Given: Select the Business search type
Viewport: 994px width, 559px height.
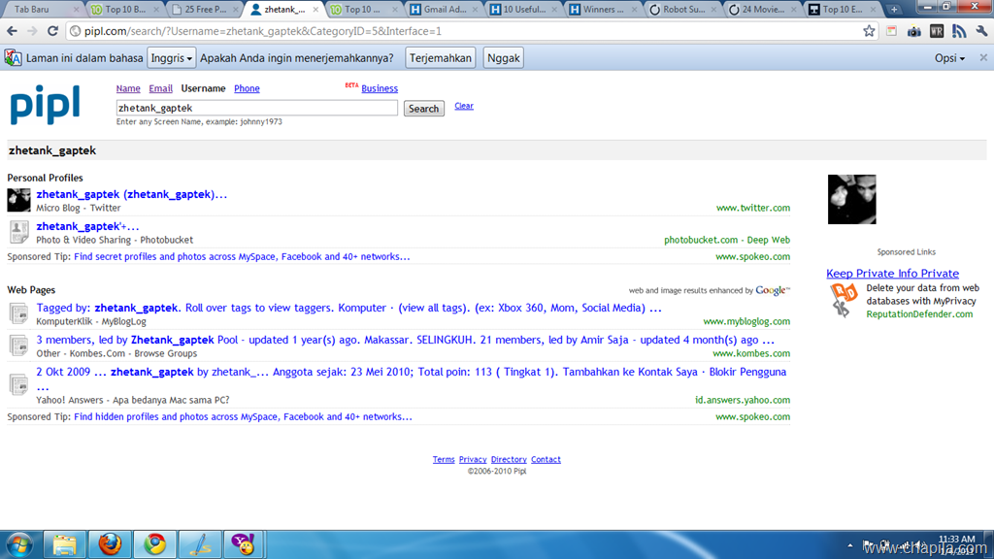Looking at the screenshot, I should 380,88.
